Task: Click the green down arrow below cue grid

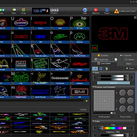Action: click(x=86, y=101)
